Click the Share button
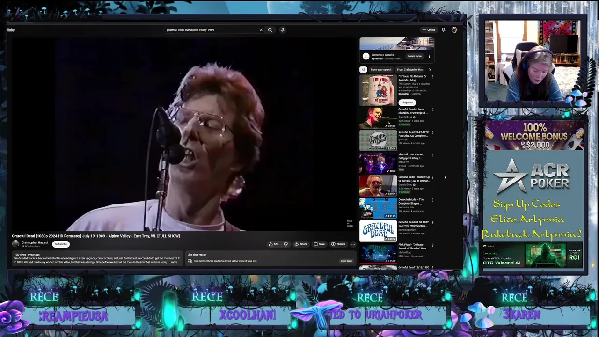The height and width of the screenshot is (337, 599). [301, 244]
